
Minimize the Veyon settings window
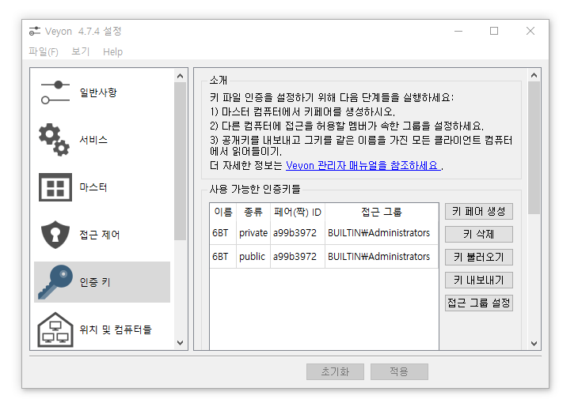458,31
